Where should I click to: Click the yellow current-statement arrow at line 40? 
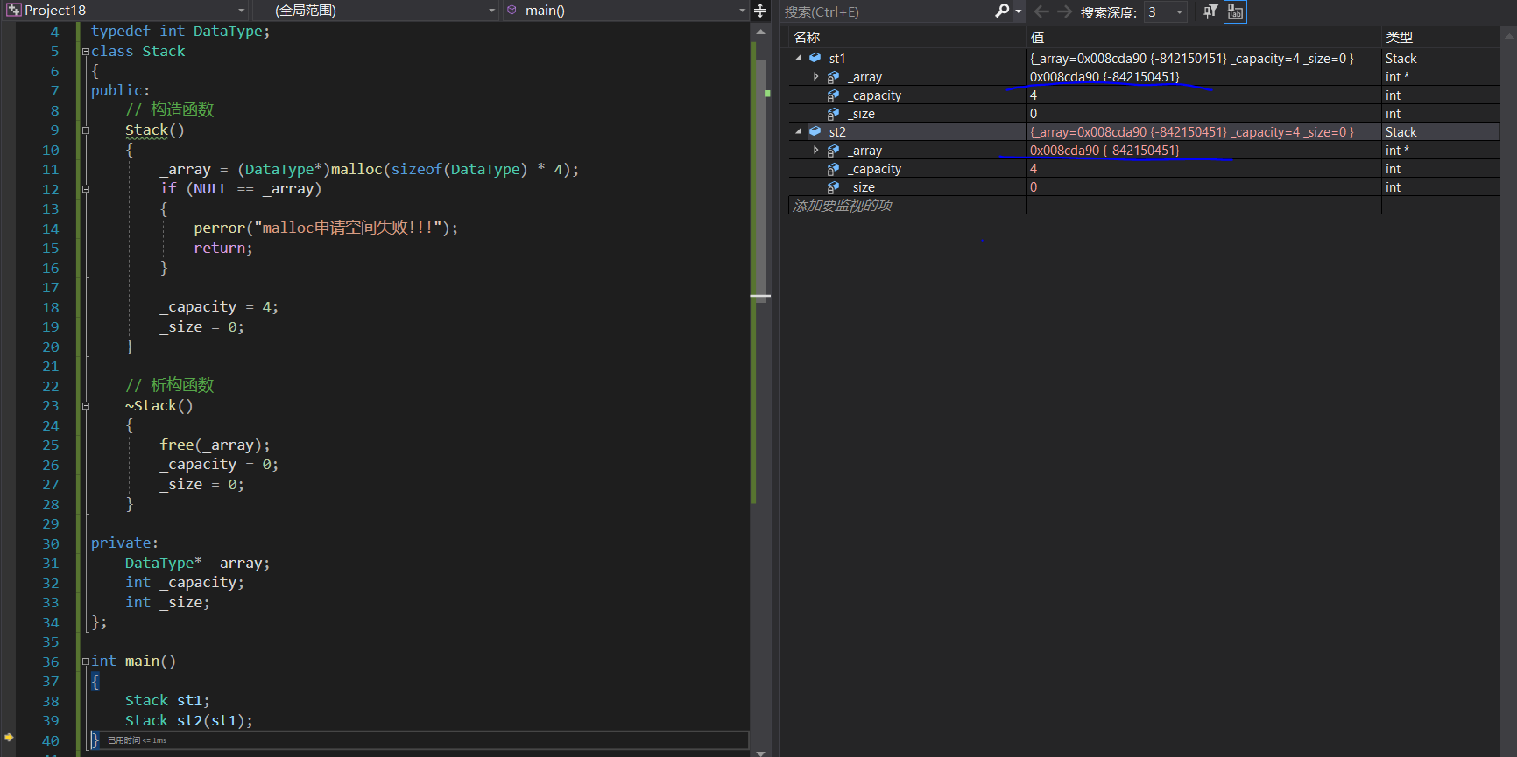[x=9, y=738]
